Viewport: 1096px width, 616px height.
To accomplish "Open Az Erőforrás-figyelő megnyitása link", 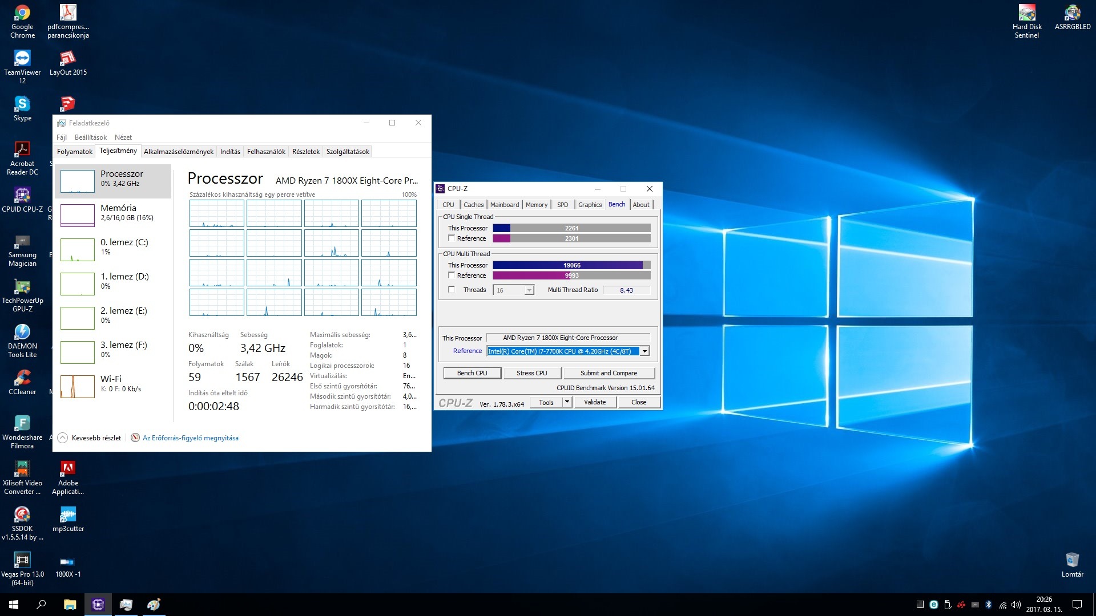I will click(x=191, y=438).
